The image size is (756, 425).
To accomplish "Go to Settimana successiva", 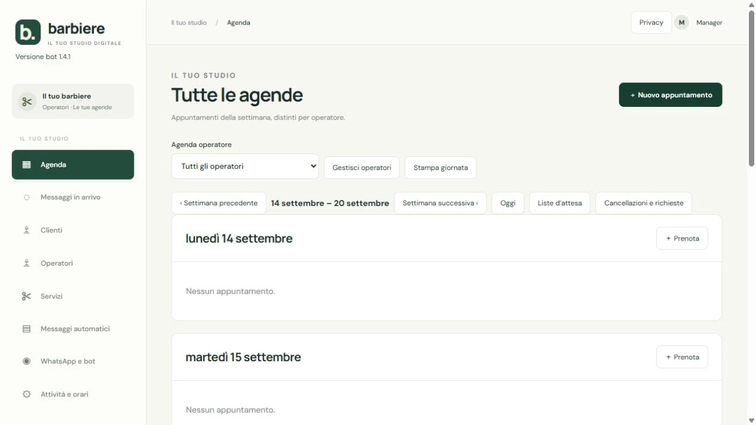I will (440, 203).
